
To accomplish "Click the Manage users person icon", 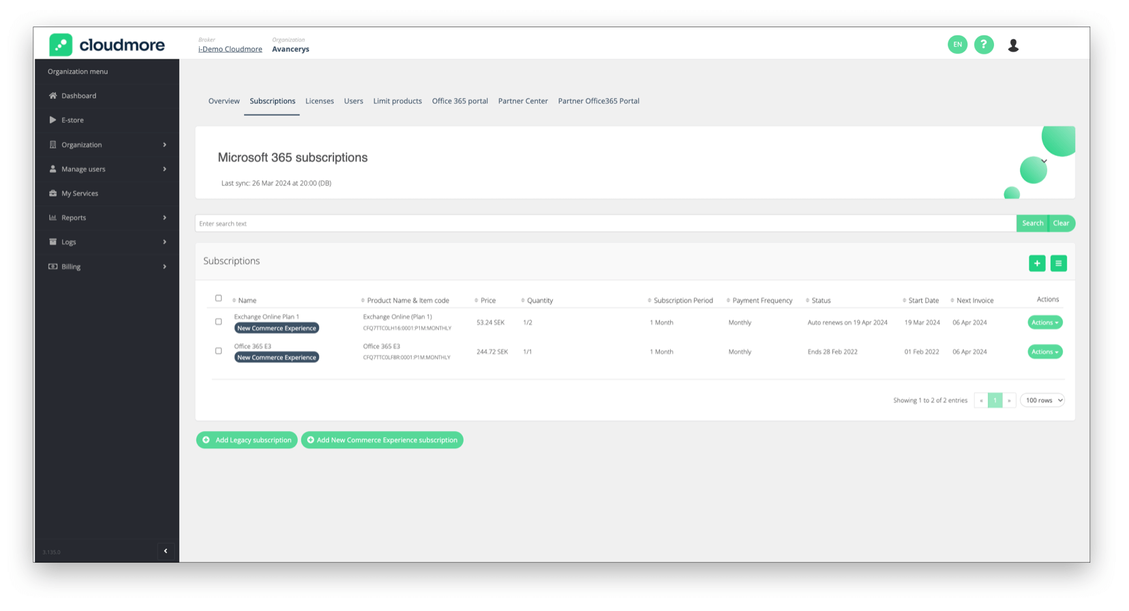I will coord(52,169).
